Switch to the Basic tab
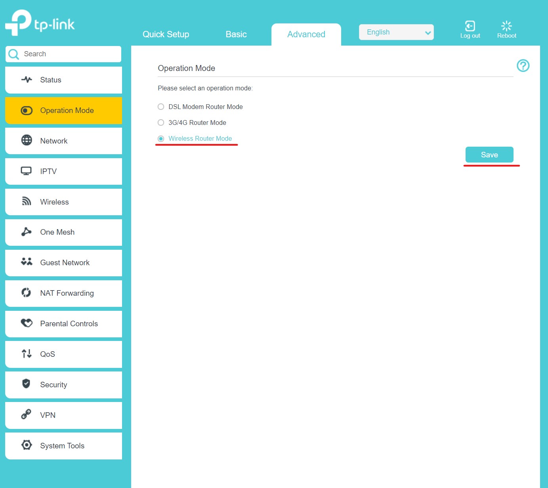This screenshot has height=488, width=548. point(236,34)
